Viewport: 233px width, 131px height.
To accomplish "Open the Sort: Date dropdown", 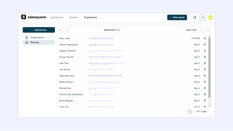I will point(192,30).
